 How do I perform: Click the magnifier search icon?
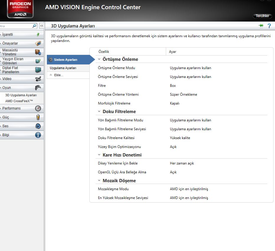[34, 26]
